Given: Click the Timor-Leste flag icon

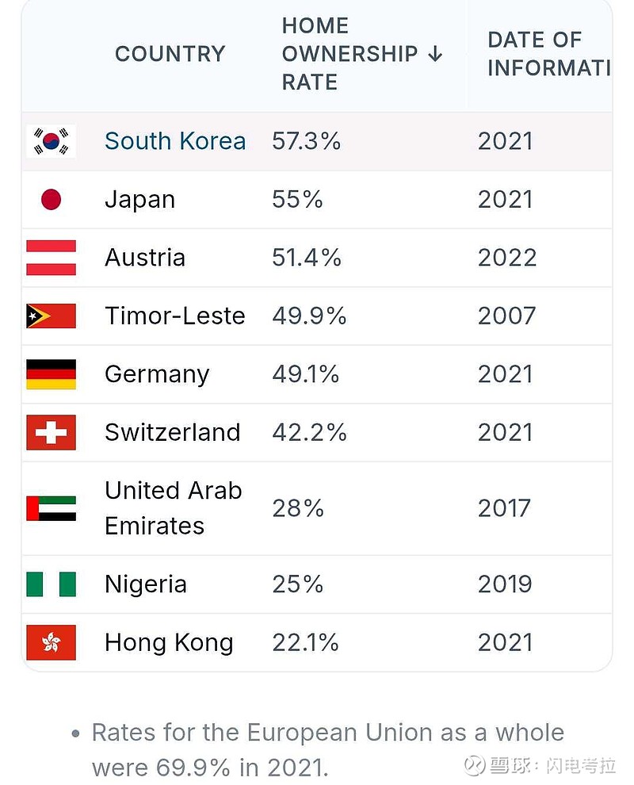Looking at the screenshot, I should click(51, 316).
